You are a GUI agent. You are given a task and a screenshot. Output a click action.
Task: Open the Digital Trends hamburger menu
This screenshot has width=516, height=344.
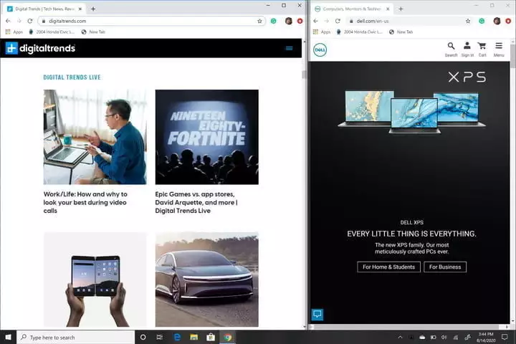pos(289,48)
